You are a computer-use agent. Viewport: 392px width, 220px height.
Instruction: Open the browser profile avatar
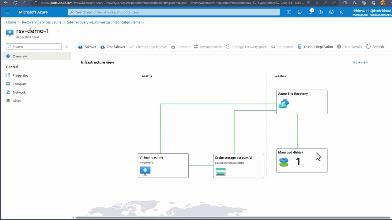point(383,3)
